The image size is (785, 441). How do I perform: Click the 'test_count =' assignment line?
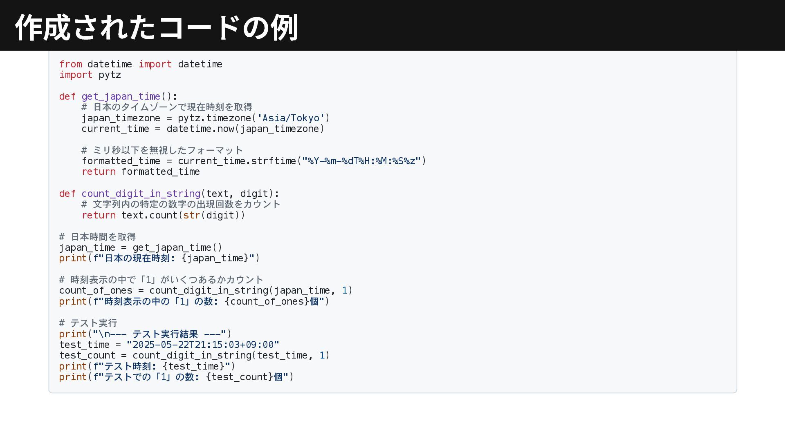coord(194,355)
